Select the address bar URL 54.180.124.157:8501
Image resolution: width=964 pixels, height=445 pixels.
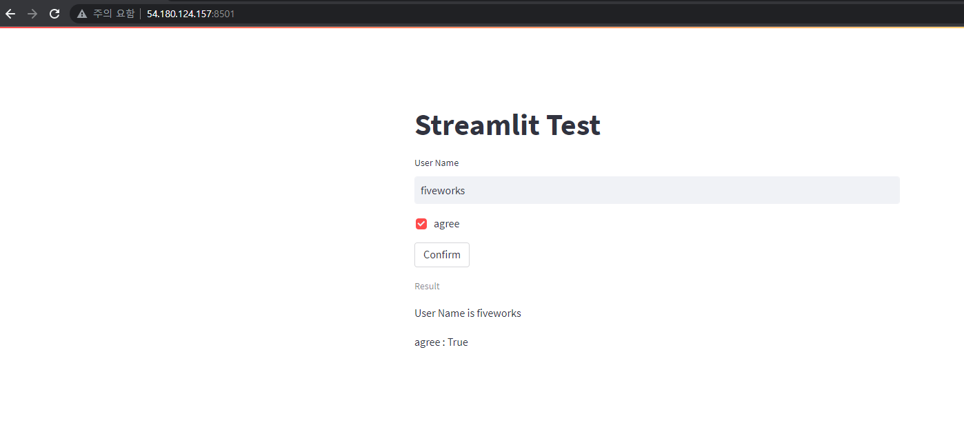191,14
